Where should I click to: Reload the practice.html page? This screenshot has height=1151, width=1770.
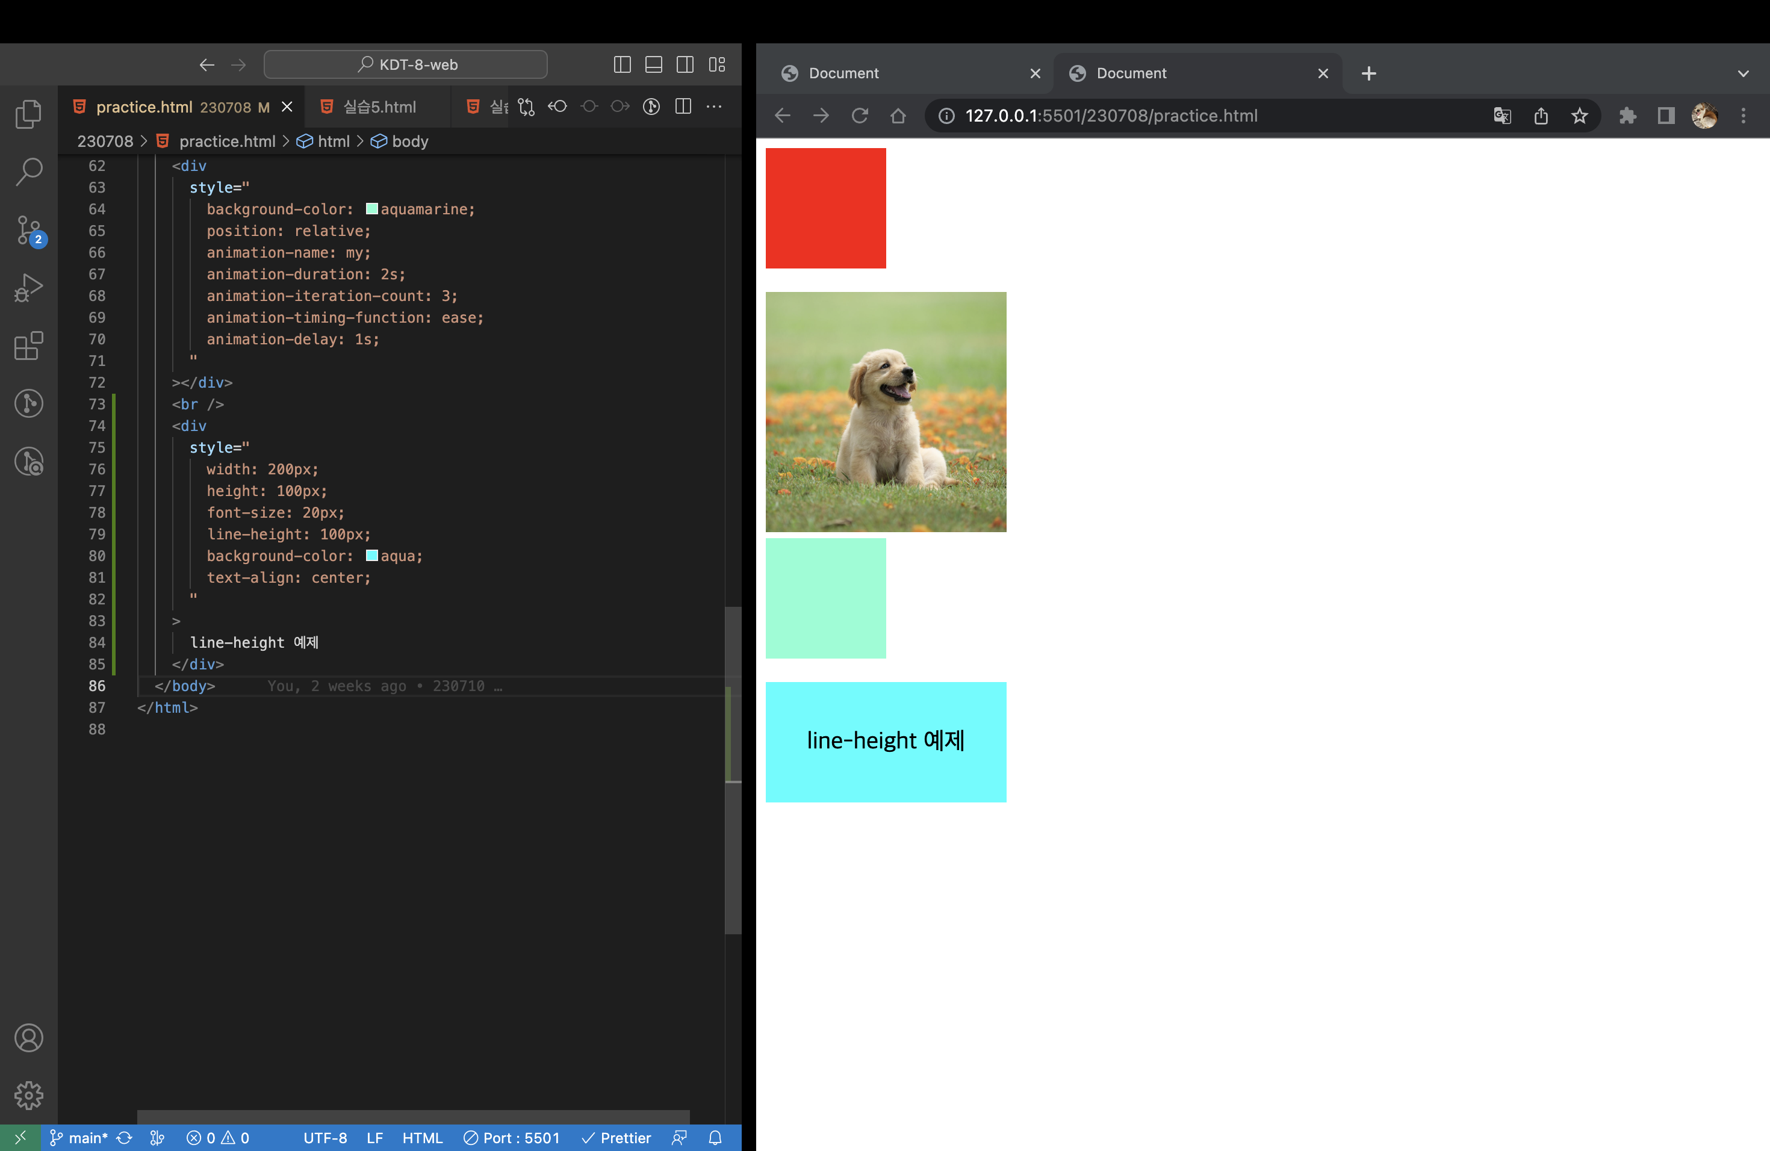tap(860, 115)
